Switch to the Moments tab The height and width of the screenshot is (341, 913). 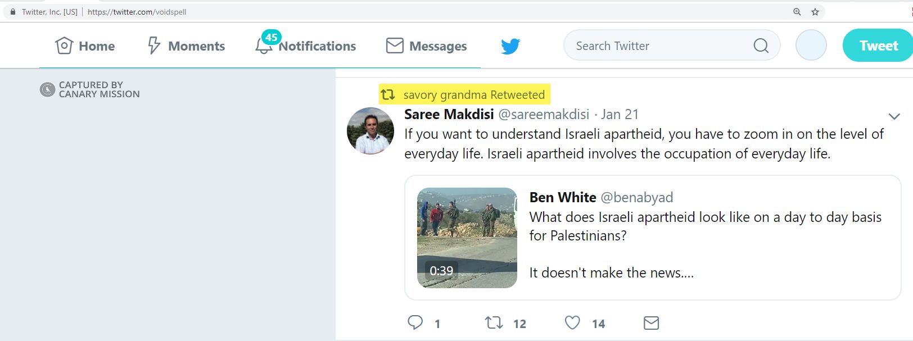[x=186, y=46]
